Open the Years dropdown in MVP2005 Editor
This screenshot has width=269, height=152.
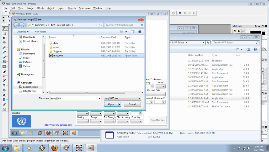coord(161,86)
